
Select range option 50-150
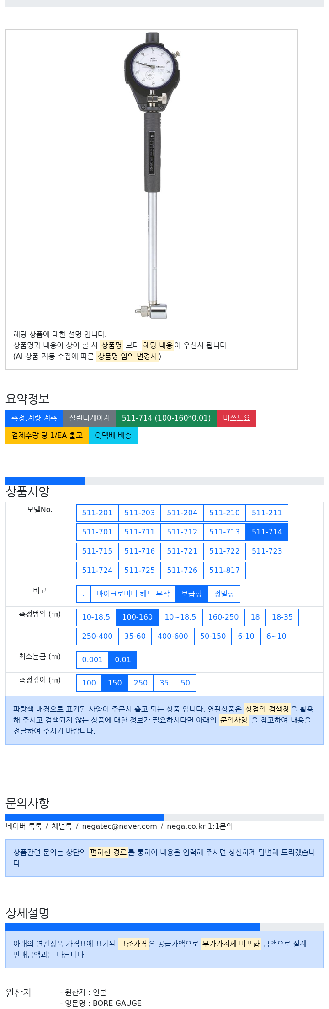[x=213, y=636]
